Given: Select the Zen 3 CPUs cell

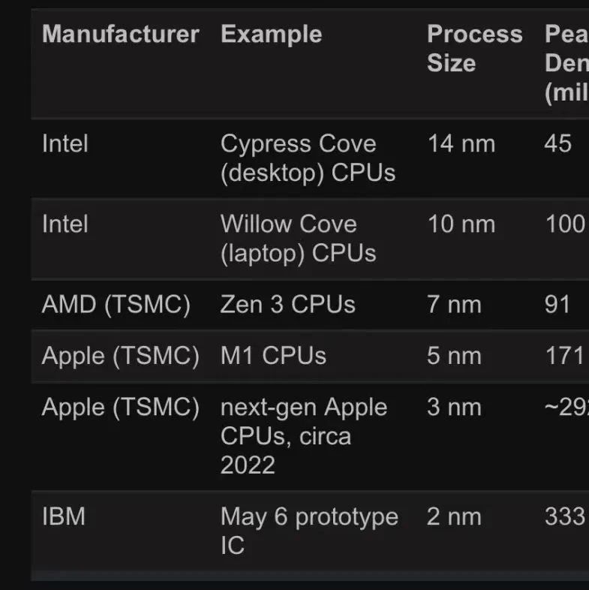Looking at the screenshot, I should point(287,305).
